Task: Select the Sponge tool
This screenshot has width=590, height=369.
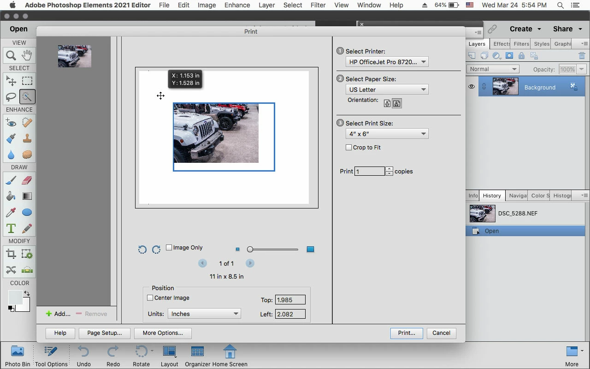Action: click(x=27, y=155)
